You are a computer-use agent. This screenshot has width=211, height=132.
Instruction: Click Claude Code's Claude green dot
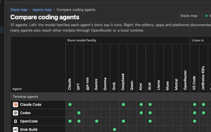70,104
